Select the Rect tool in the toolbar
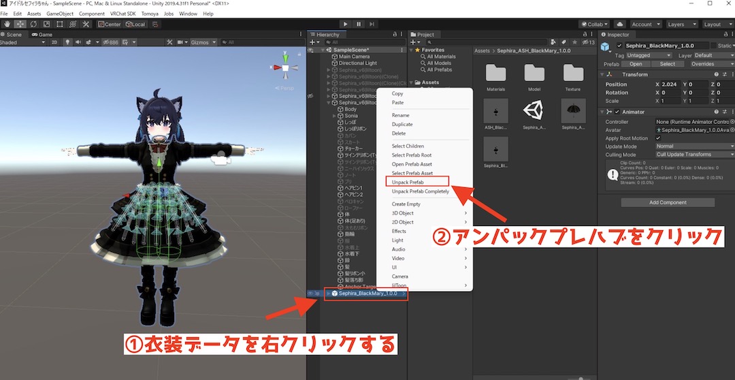Viewport: 735px width, 380px height. (59, 24)
